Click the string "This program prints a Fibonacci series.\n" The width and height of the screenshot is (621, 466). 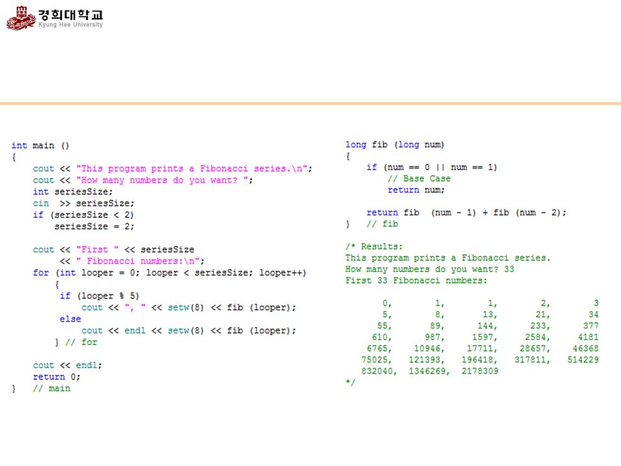point(191,168)
